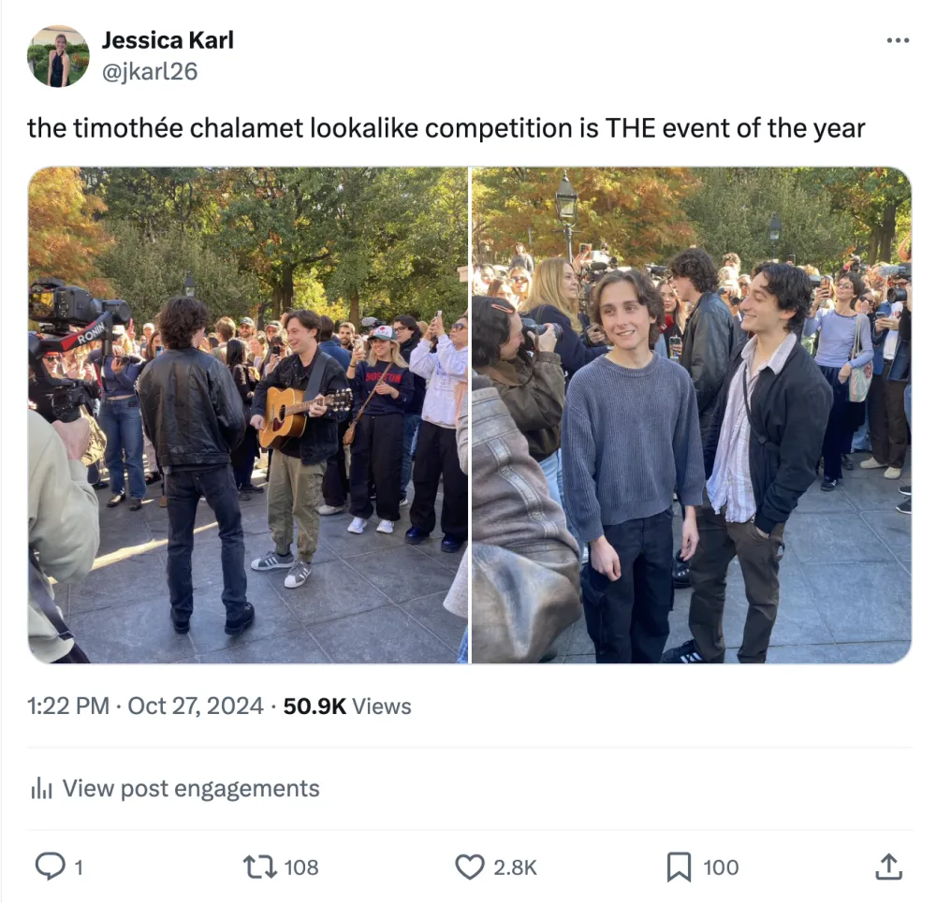Click the 108 reposts count
The height and width of the screenshot is (903, 936).
pos(300,867)
